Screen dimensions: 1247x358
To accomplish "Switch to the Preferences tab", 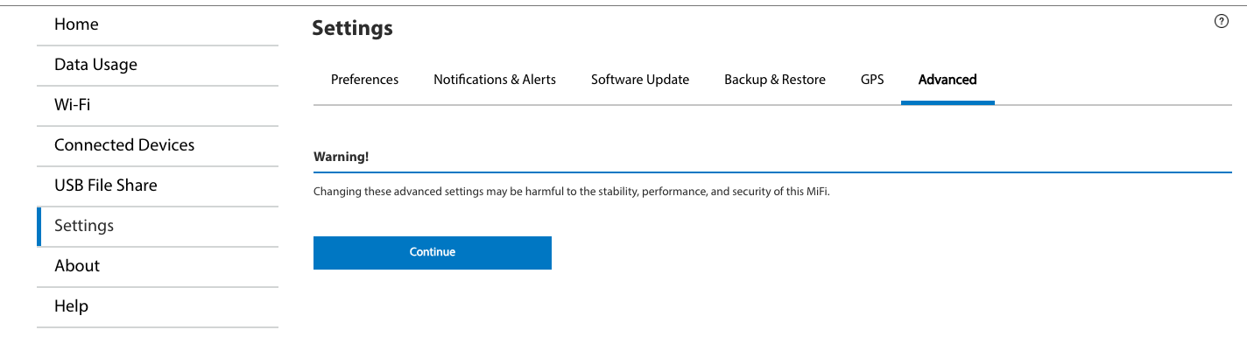I will coord(364,80).
